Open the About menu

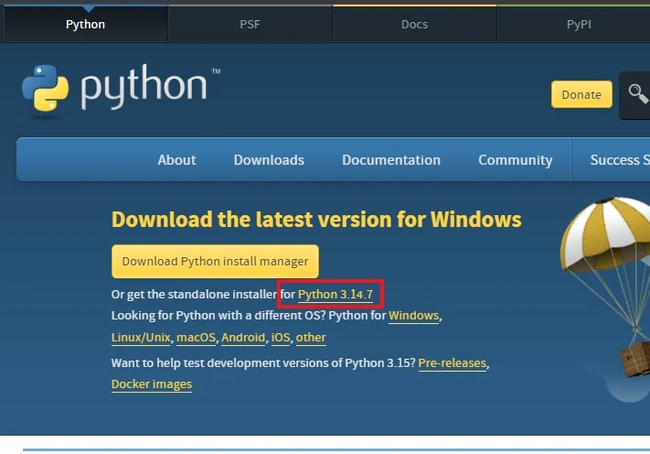(176, 160)
